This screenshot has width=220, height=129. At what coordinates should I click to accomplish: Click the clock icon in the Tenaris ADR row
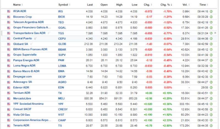(211, 125)
